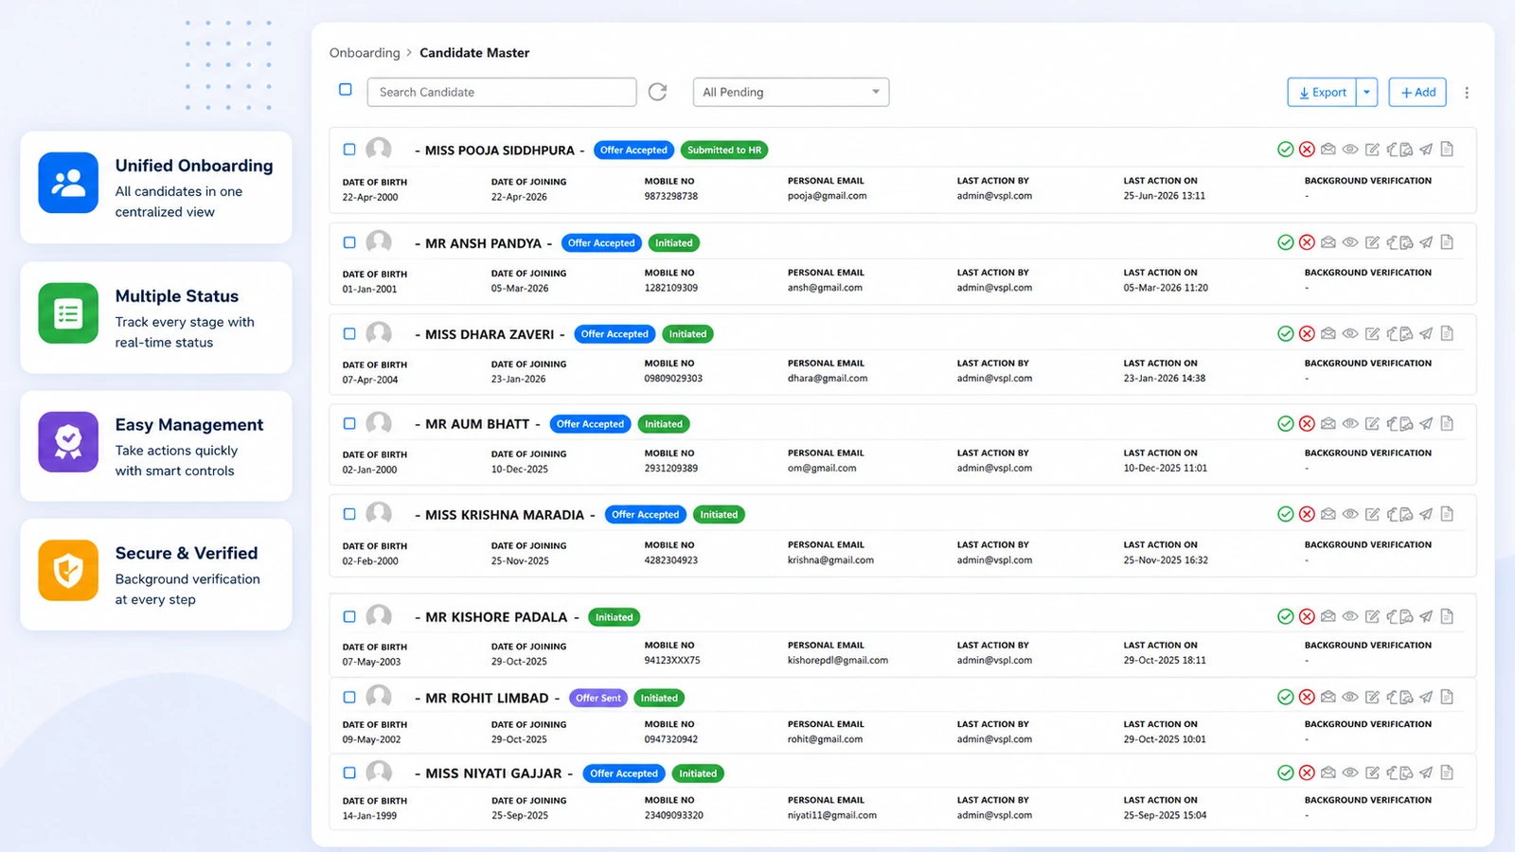
Task: Click the Secure & Verified feature card
Action: click(x=156, y=575)
